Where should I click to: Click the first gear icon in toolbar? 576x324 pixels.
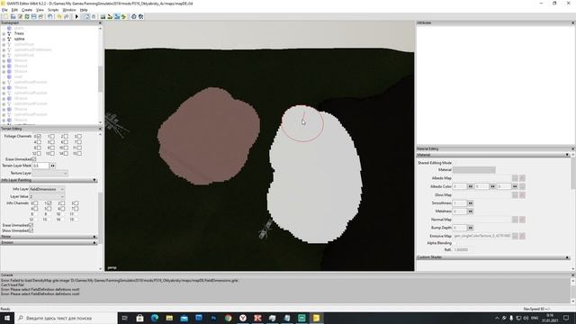[134, 16]
